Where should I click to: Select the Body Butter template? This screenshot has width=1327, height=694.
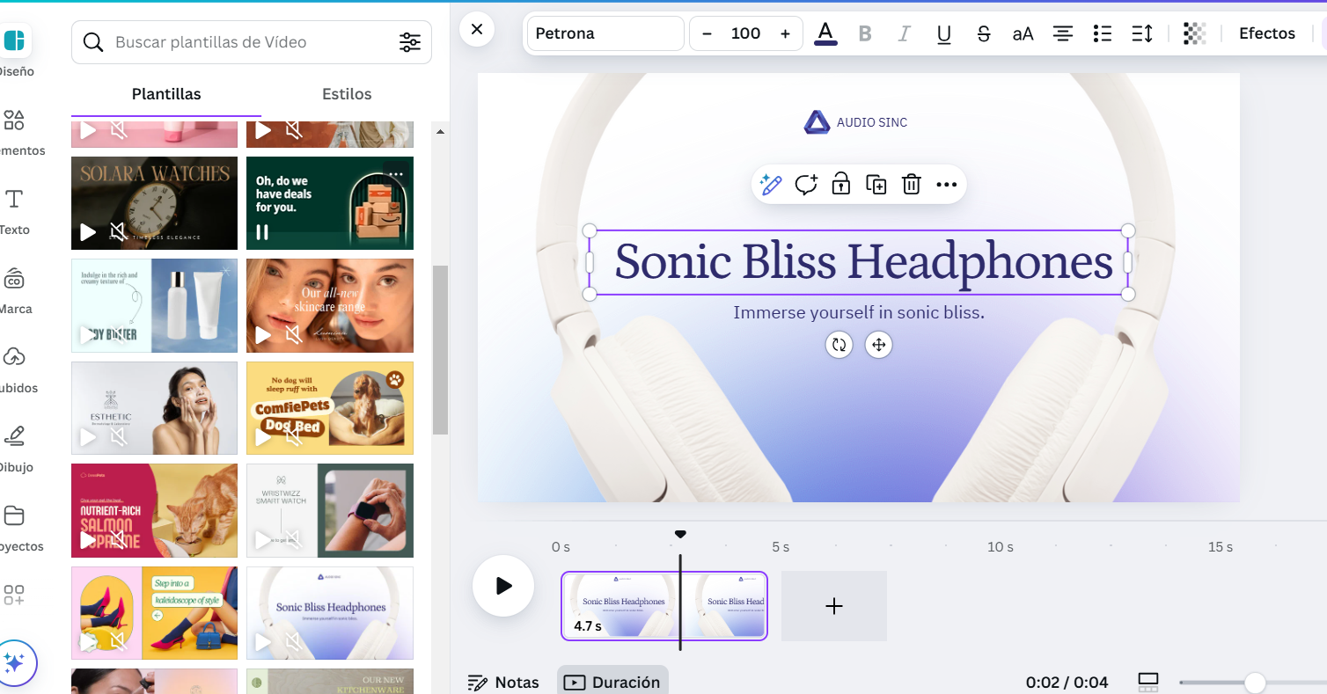click(x=154, y=305)
